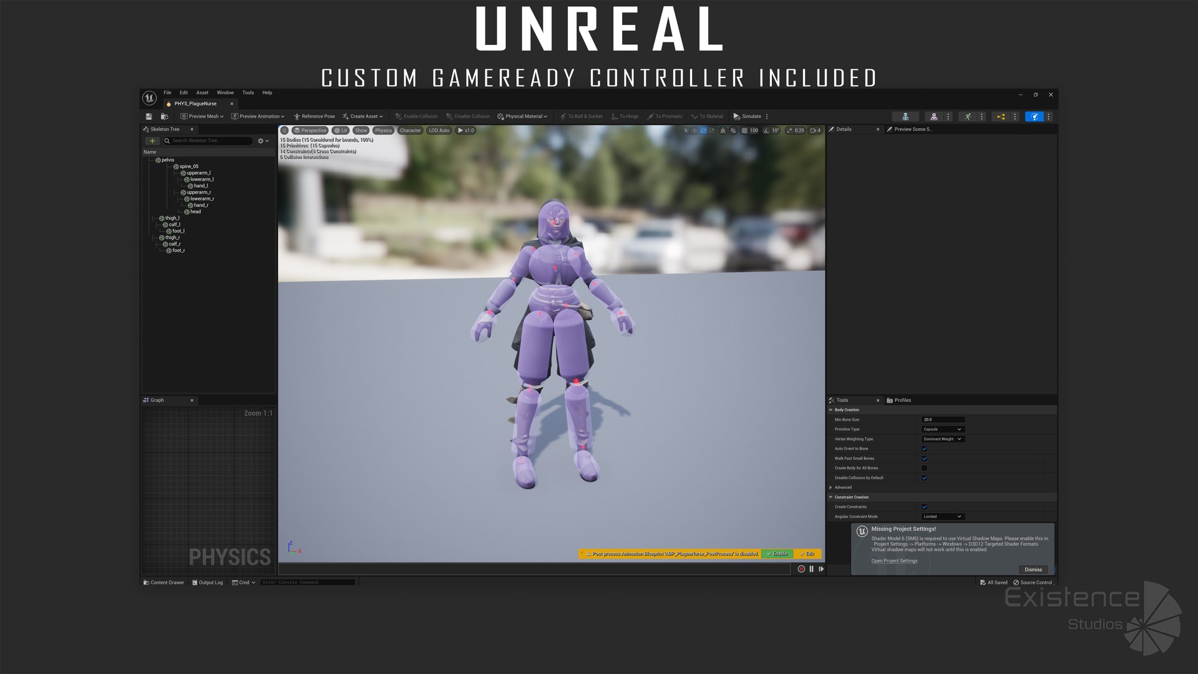Click Enable Collision in the toolbar
This screenshot has height=674, width=1198.
coord(416,116)
